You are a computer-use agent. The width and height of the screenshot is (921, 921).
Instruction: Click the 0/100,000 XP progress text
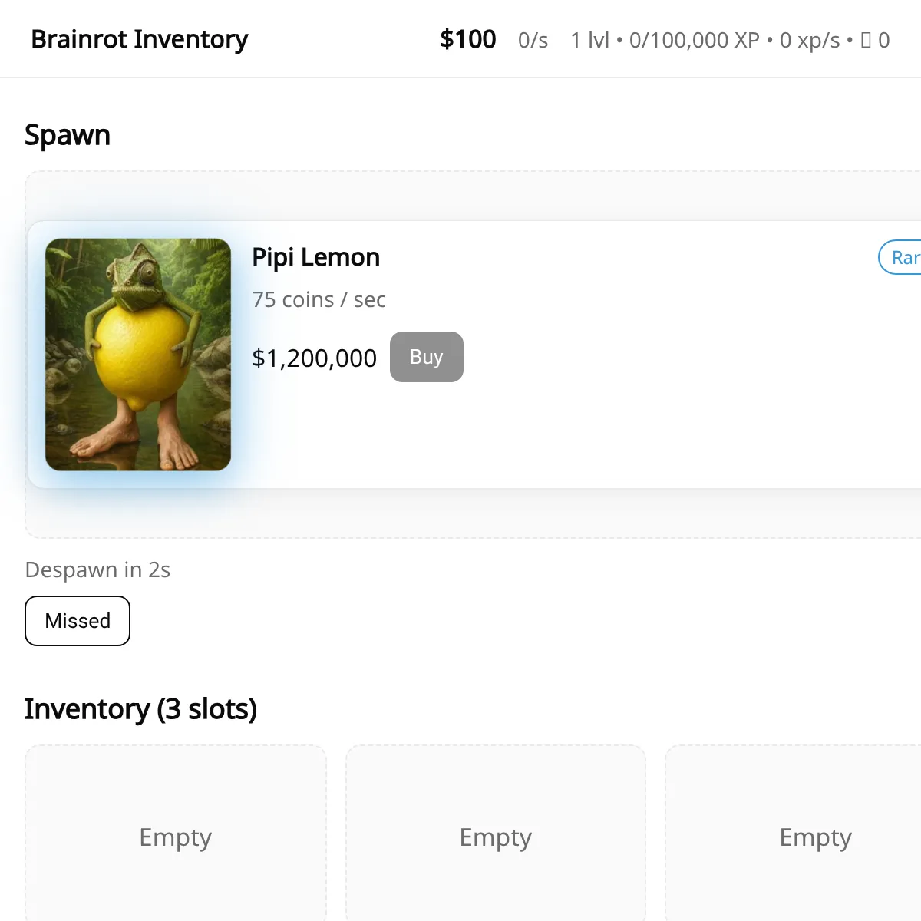[694, 40]
